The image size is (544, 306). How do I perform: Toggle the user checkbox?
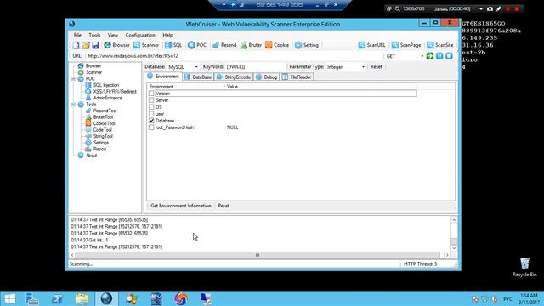pyautogui.click(x=151, y=114)
